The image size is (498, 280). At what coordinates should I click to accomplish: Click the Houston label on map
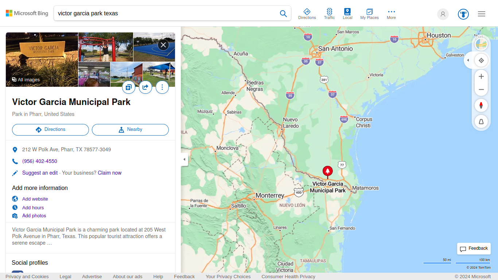439,35
